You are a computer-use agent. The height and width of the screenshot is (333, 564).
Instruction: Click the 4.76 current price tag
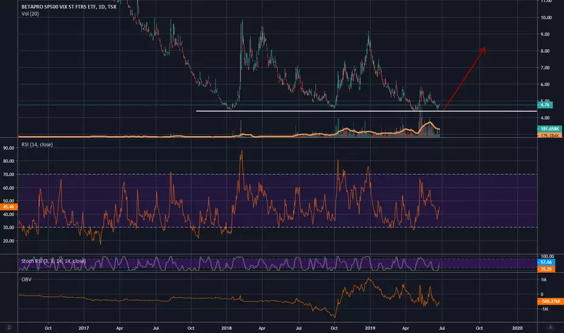[545, 105]
